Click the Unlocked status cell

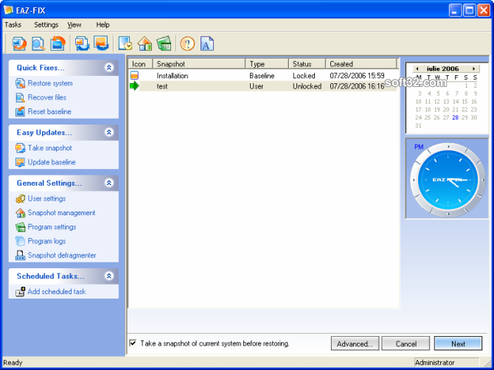pyautogui.click(x=307, y=86)
